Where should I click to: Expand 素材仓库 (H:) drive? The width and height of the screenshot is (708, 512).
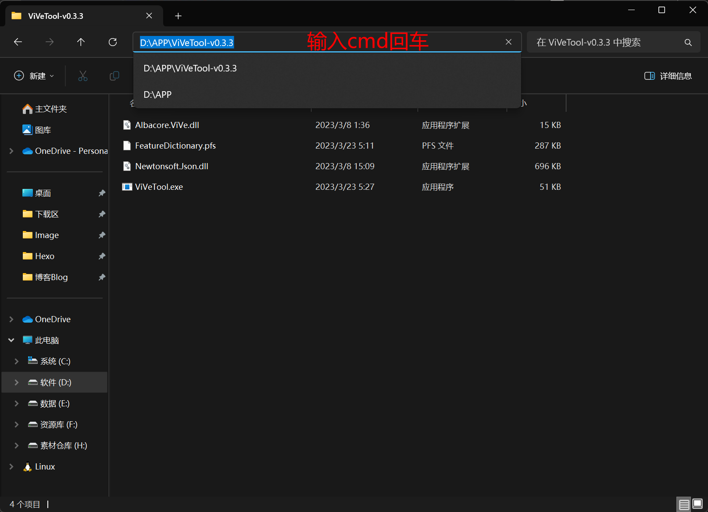17,445
